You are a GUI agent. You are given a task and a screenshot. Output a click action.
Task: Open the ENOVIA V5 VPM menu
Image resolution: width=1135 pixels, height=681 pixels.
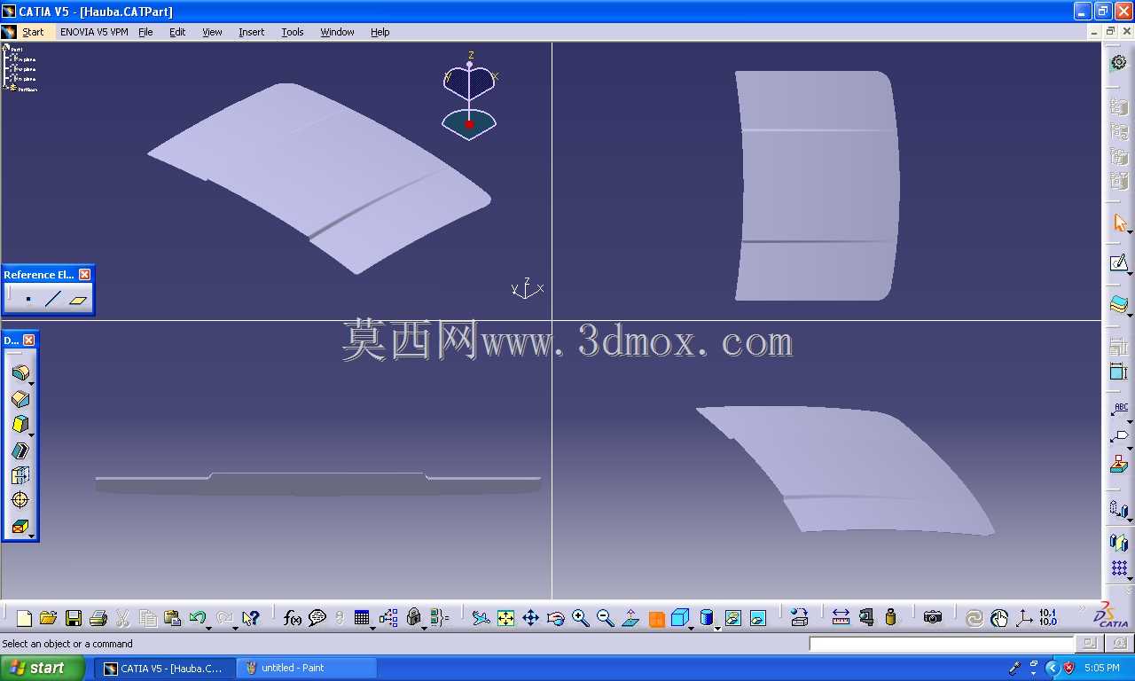point(94,32)
